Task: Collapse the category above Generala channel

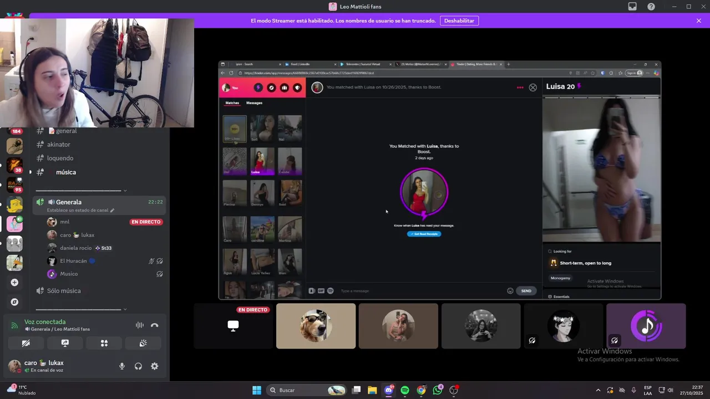Action: coord(80,190)
